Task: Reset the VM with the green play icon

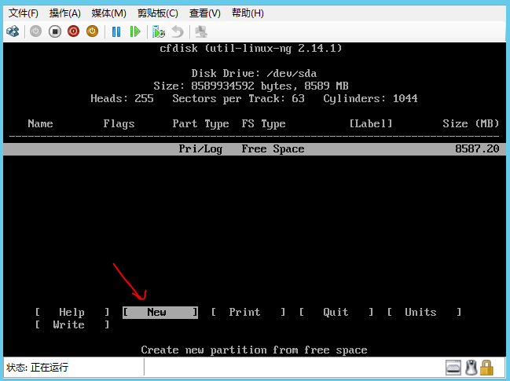Action: 134,31
